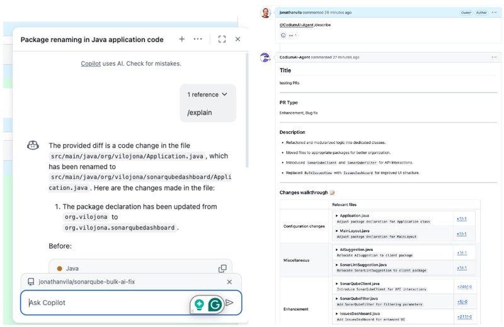Expand Copilot chat to full screen
This screenshot has height=327, width=504.
[x=222, y=39]
